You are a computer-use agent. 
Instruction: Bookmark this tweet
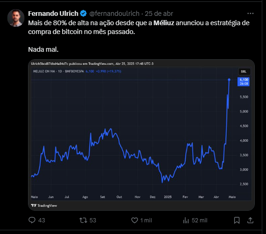click(x=237, y=220)
